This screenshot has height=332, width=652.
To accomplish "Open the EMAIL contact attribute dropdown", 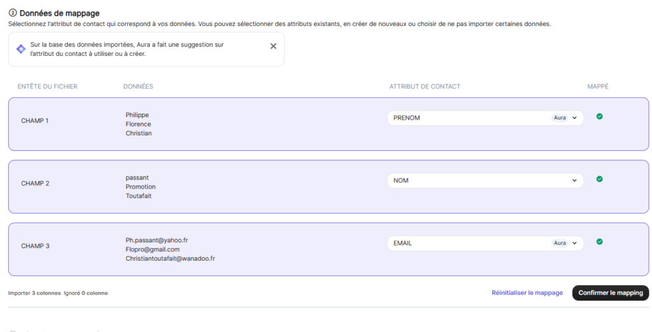I will (x=574, y=244).
